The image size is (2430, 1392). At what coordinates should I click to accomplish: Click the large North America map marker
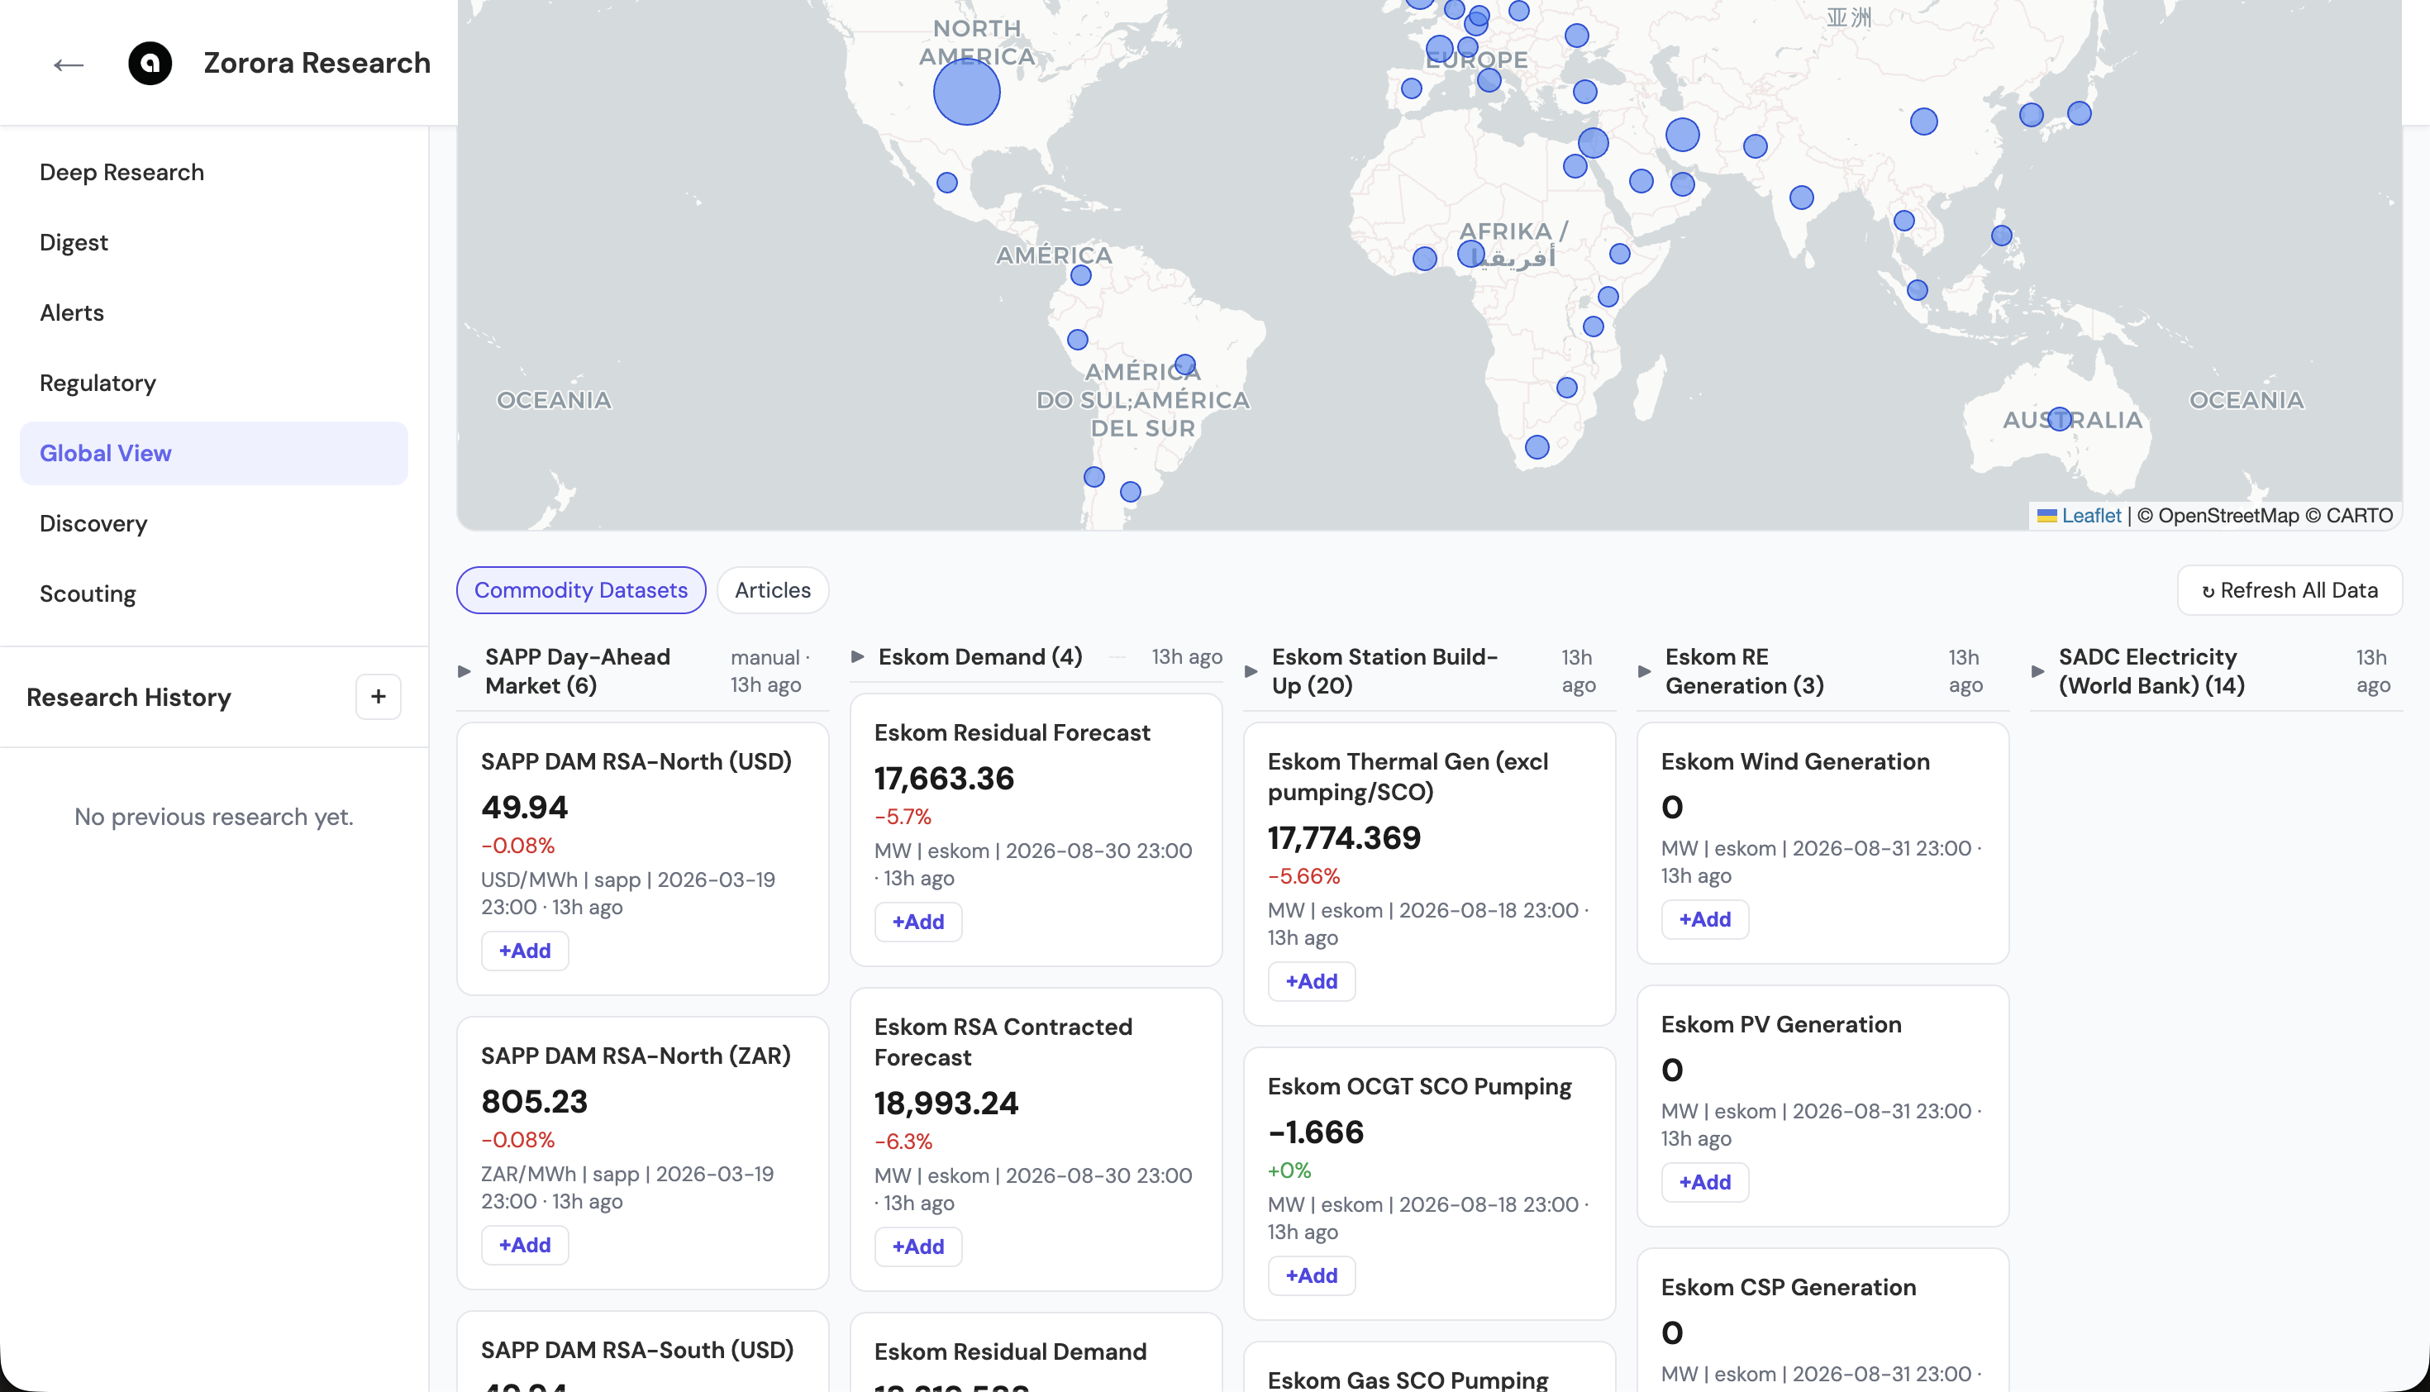966,92
